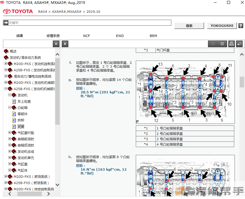The image size is (245, 199).
Task: Click tree panel scroll left arrow
Action: pyautogui.click(x=10, y=194)
